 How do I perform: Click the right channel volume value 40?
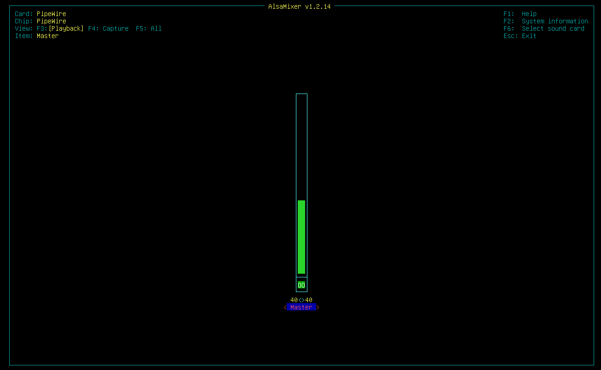point(309,300)
